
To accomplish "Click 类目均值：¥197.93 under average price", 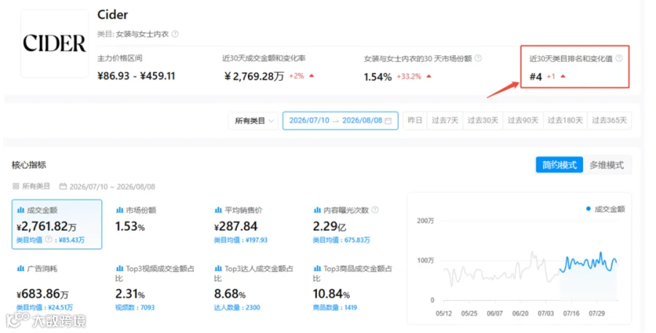I will pyautogui.click(x=241, y=240).
